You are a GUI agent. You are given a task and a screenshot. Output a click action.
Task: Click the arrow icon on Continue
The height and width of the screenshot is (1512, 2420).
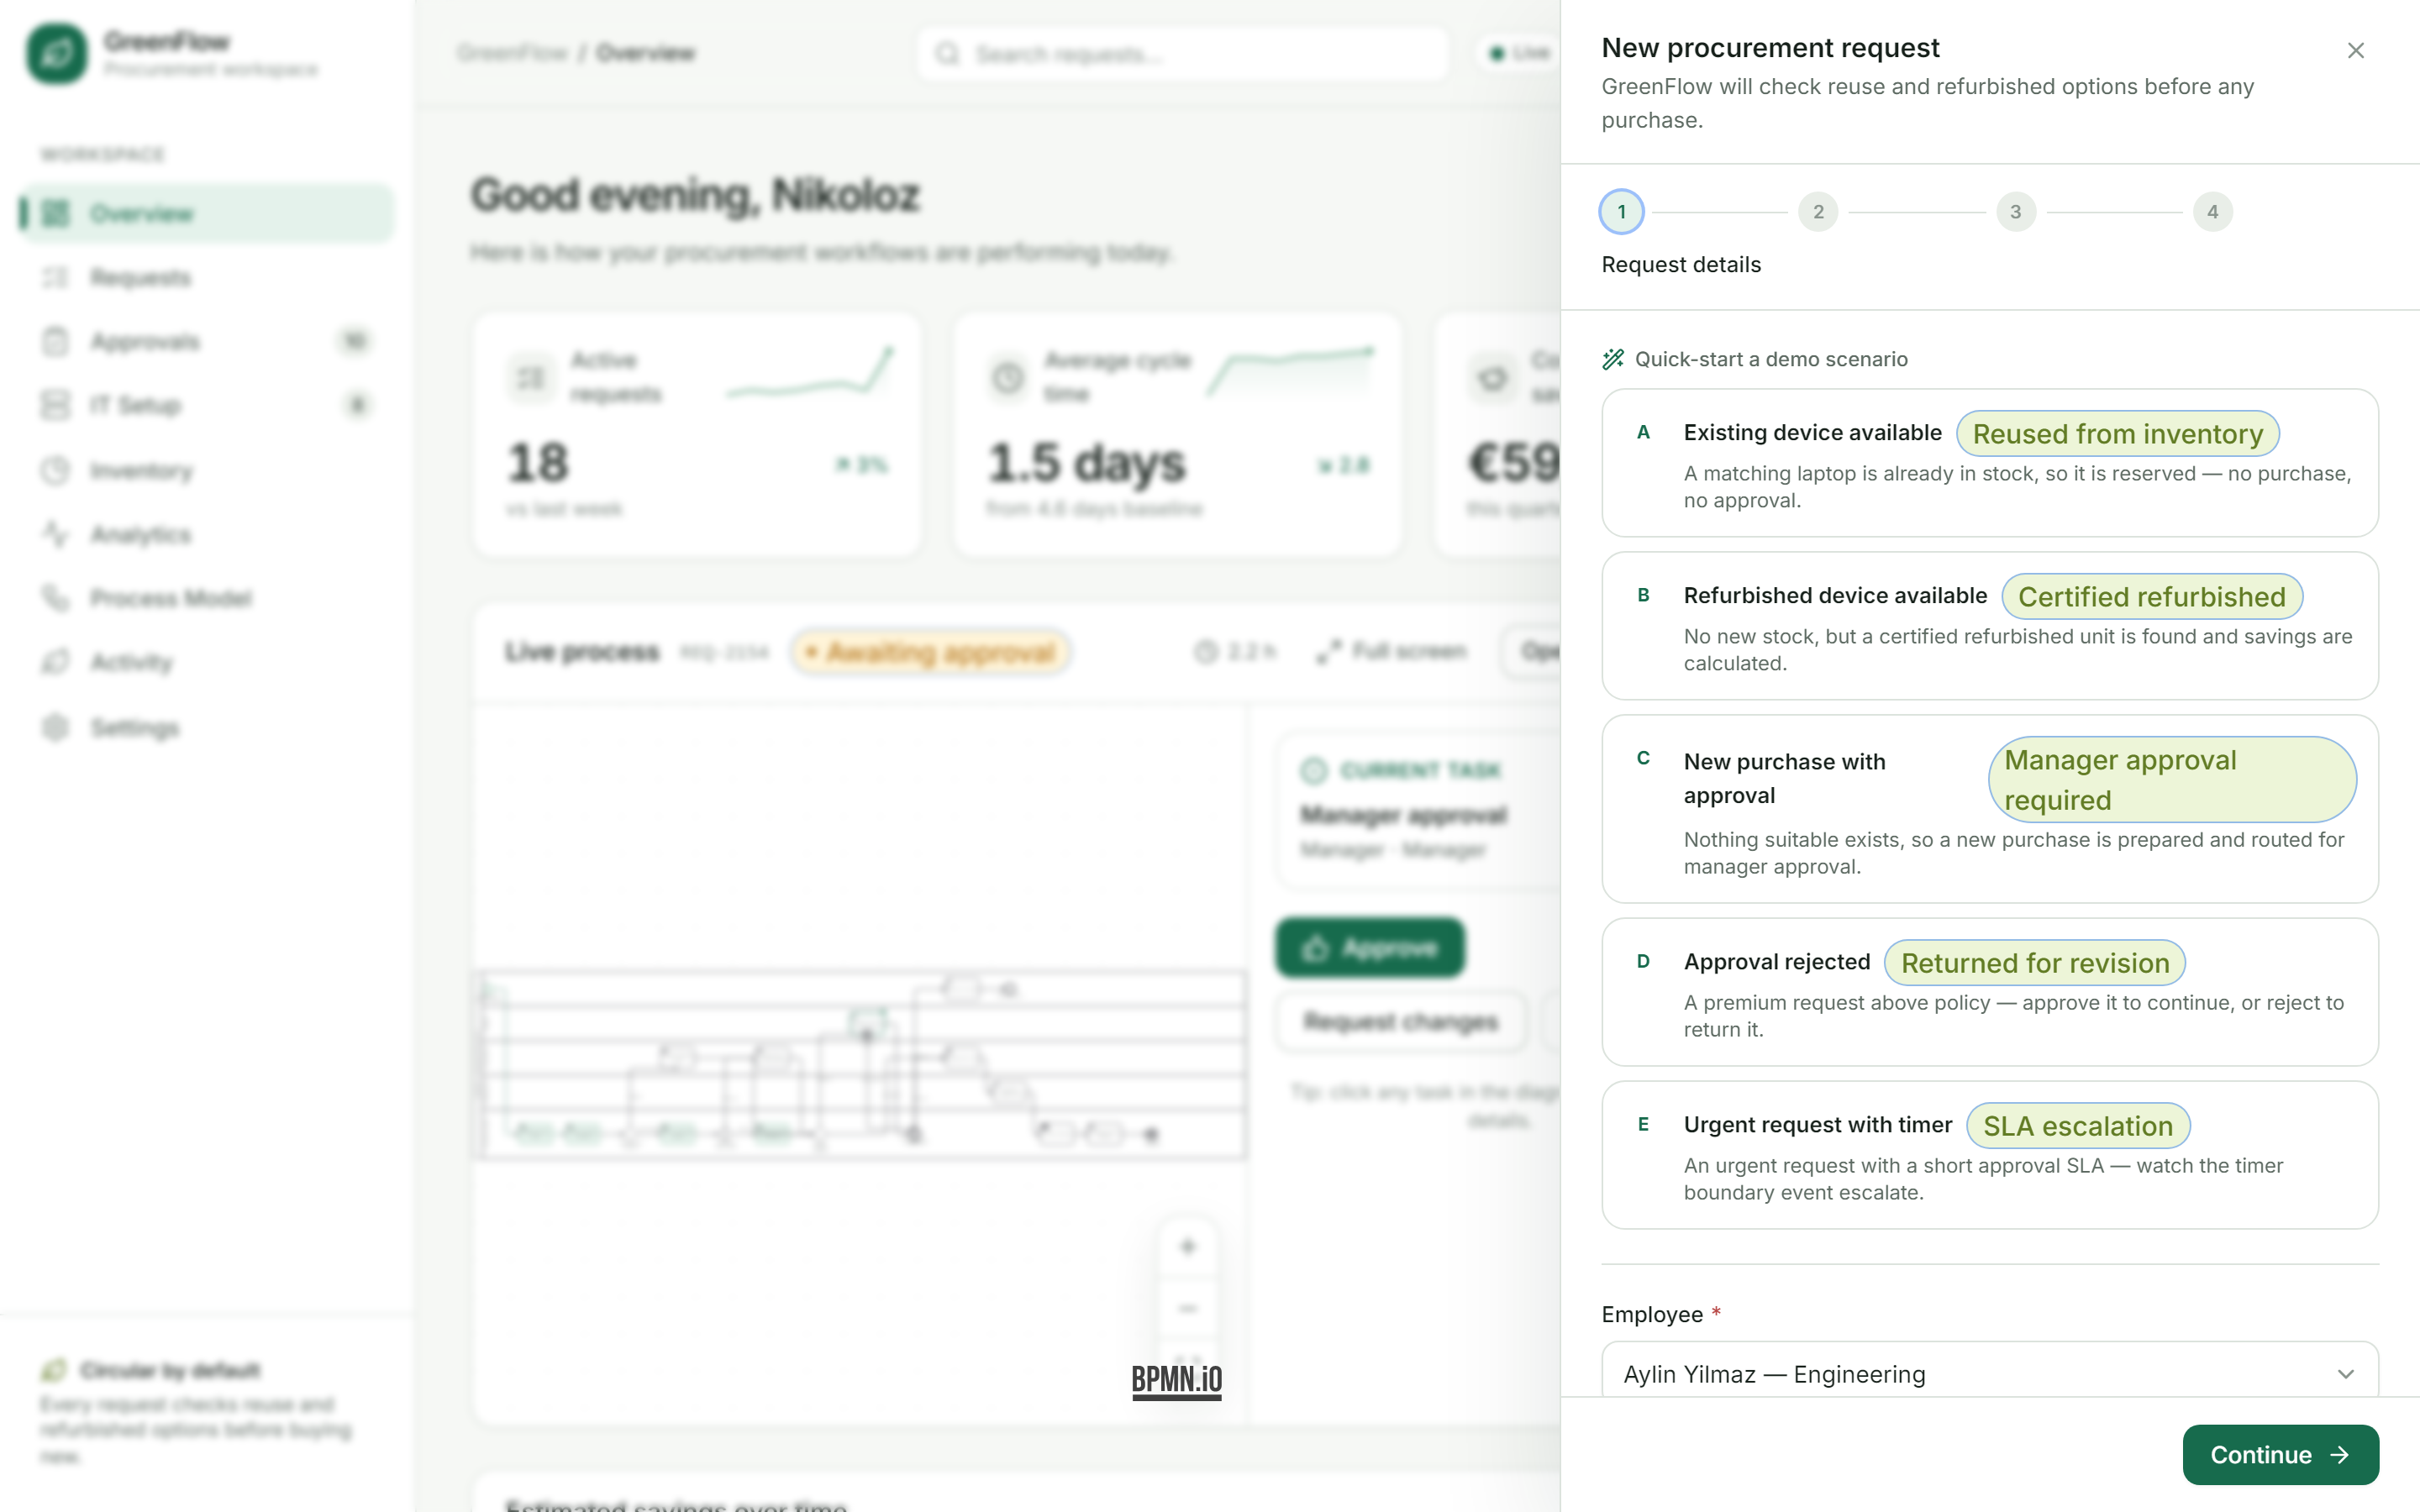click(x=2339, y=1455)
